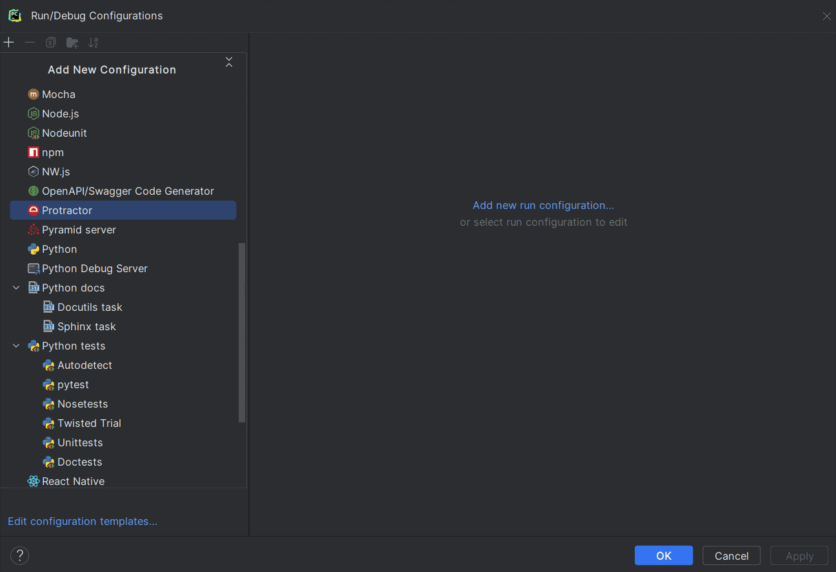Confirm with the OK button

pyautogui.click(x=664, y=556)
